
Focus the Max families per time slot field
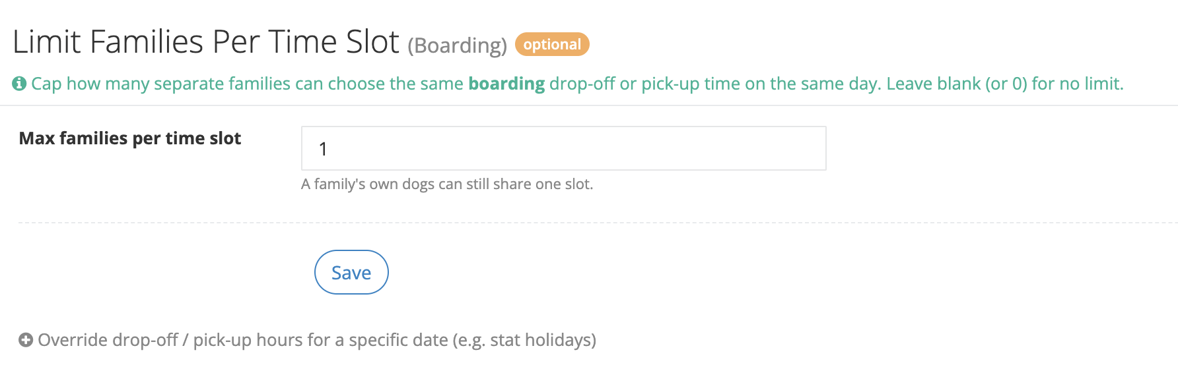(563, 148)
